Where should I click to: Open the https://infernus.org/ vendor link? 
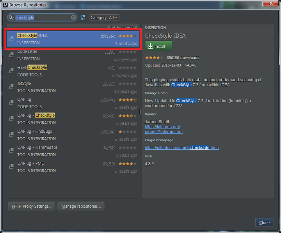(x=162, y=127)
